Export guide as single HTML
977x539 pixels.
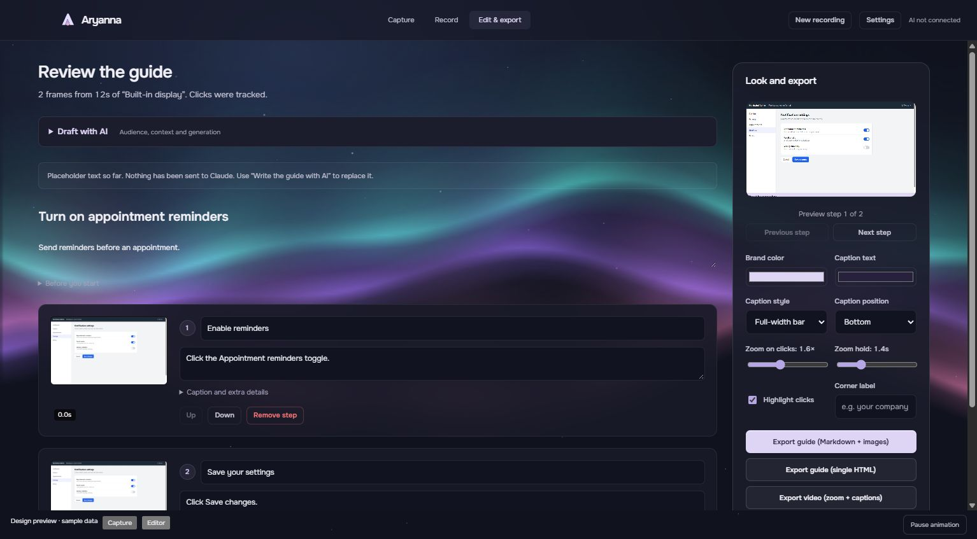pyautogui.click(x=831, y=470)
